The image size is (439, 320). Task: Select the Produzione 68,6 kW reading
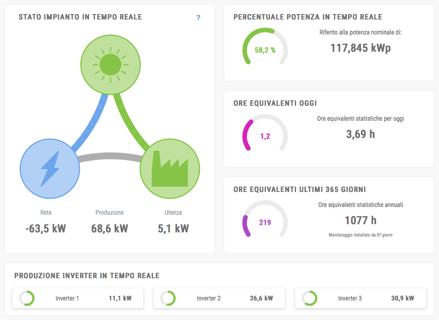coord(109,228)
